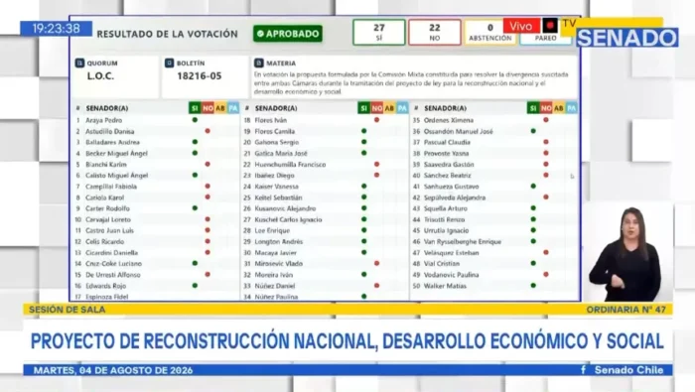Image resolution: width=695 pixels, height=392 pixels.
Task: Click the 0 Abstención count box
Action: pos(490,33)
